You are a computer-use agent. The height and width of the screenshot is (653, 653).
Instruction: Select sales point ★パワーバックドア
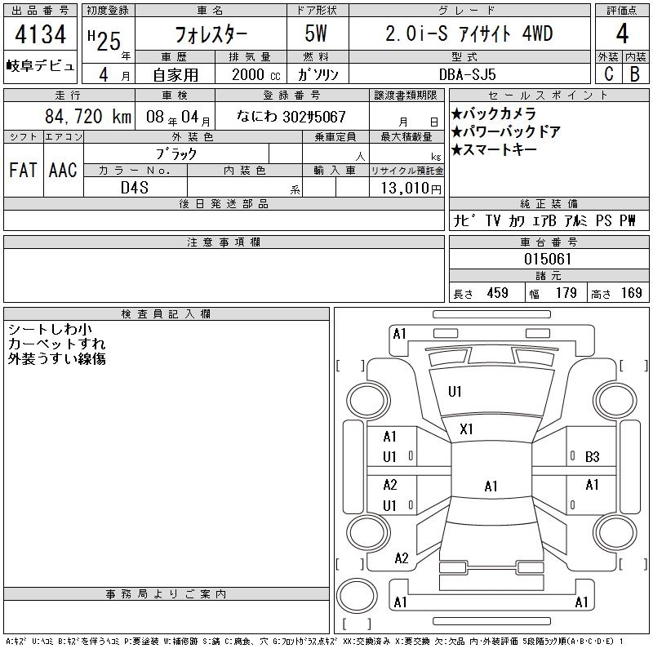pos(505,131)
